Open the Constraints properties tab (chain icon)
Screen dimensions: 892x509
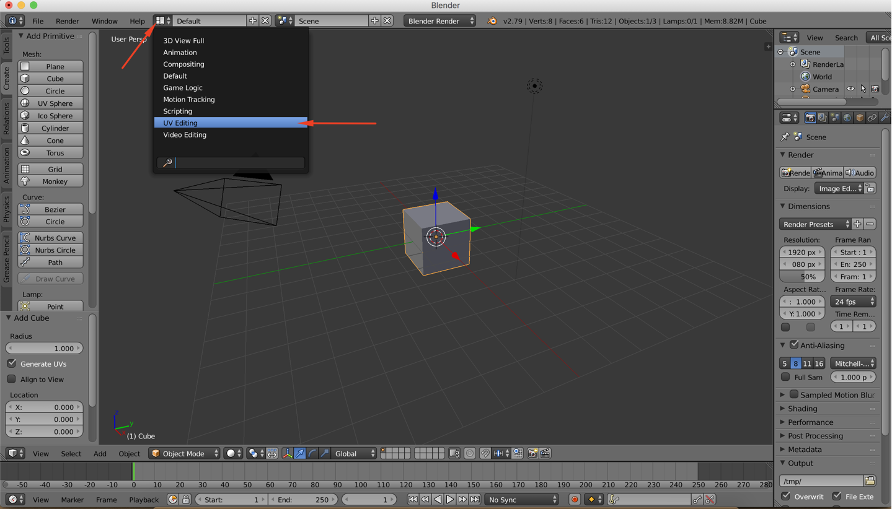click(x=872, y=118)
